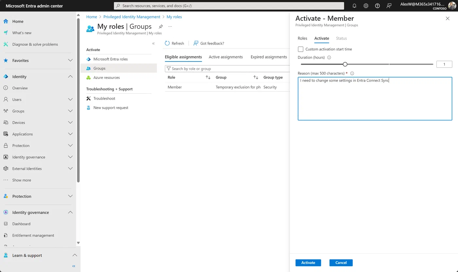Open the settings gear in the header
The height and width of the screenshot is (272, 458).
pyautogui.click(x=366, y=6)
